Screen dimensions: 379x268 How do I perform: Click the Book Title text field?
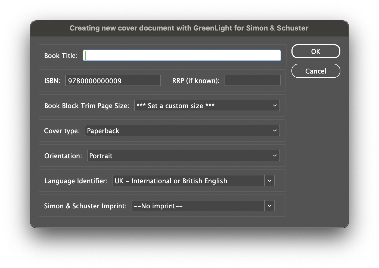(x=182, y=55)
